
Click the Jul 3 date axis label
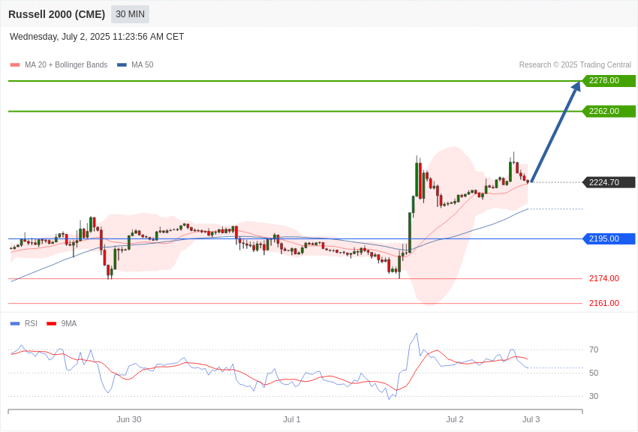point(531,419)
